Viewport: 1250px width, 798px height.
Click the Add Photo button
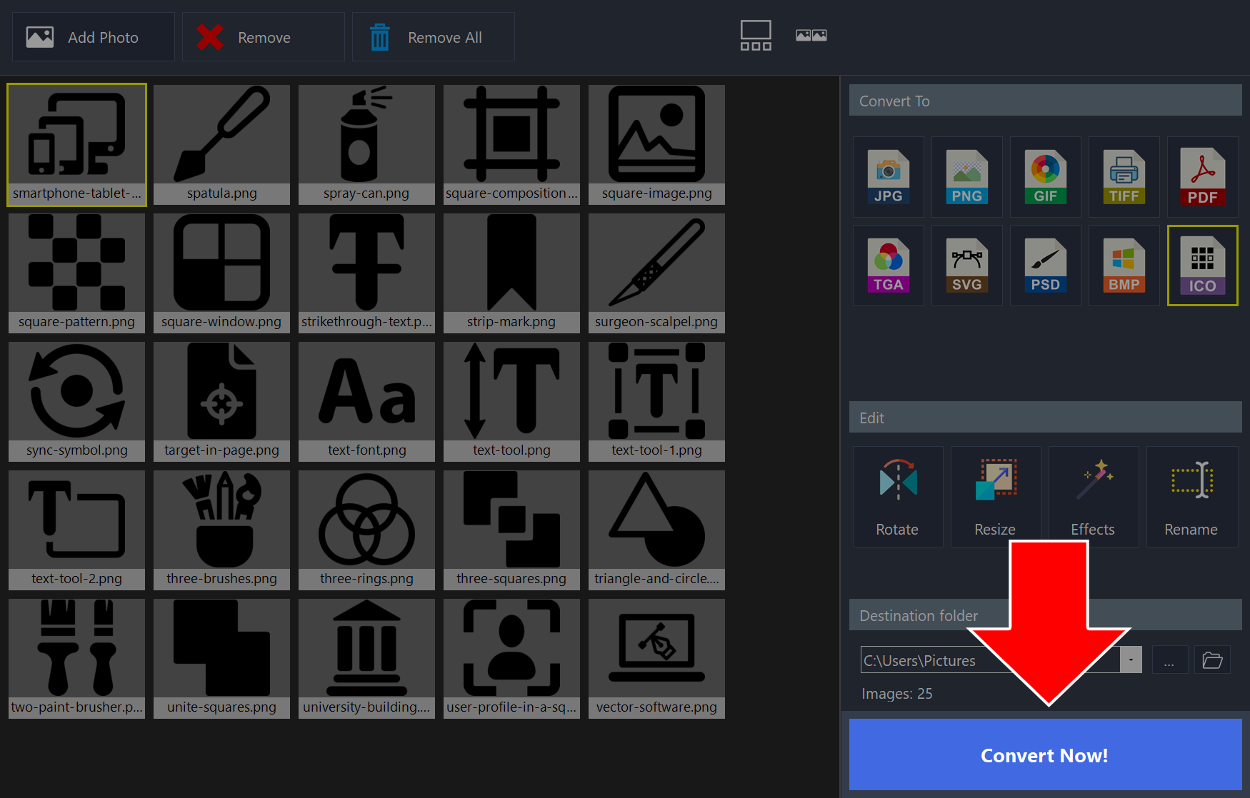pyautogui.click(x=94, y=37)
